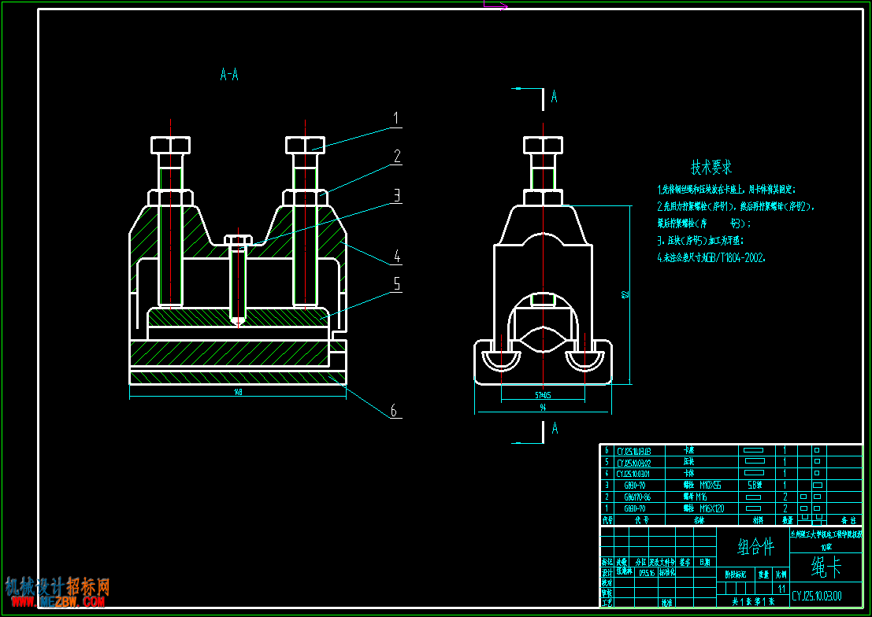Click the small center bolt head, part 3
This screenshot has width=872, height=617.
coord(238,240)
